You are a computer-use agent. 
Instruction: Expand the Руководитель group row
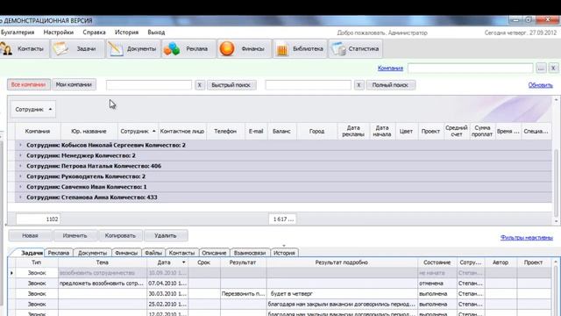pos(20,176)
